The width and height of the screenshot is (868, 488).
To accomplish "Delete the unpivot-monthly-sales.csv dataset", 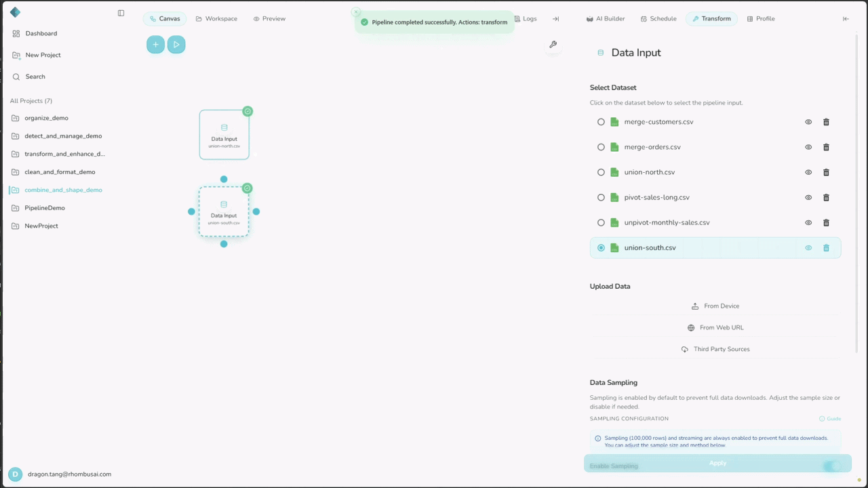I will point(826,222).
